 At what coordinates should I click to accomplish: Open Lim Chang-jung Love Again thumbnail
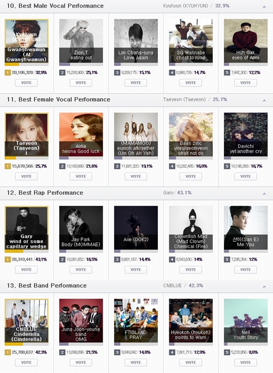[x=136, y=41]
